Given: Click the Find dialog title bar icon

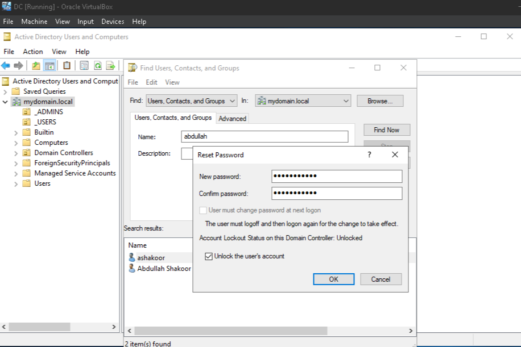Looking at the screenshot, I should (x=133, y=68).
